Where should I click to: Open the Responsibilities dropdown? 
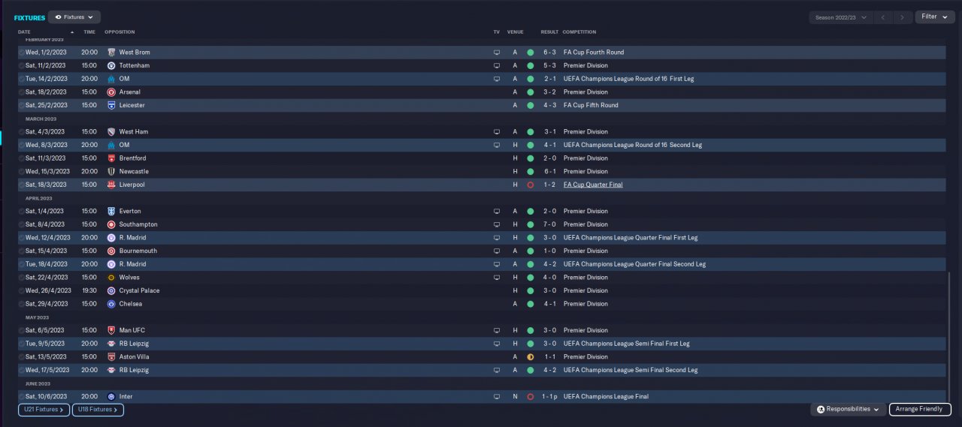click(x=848, y=409)
